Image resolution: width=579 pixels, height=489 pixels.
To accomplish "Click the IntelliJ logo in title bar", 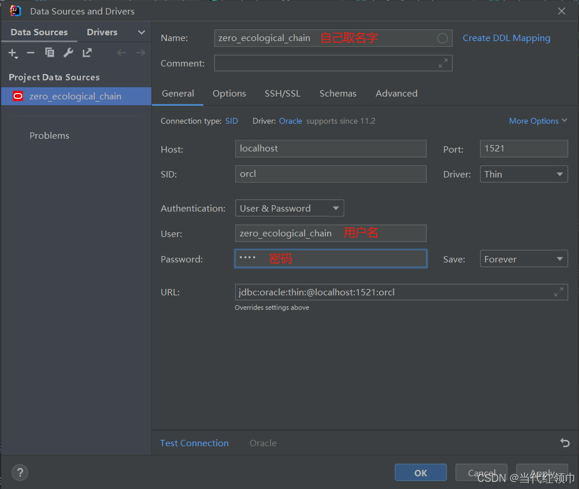I will pyautogui.click(x=16, y=11).
